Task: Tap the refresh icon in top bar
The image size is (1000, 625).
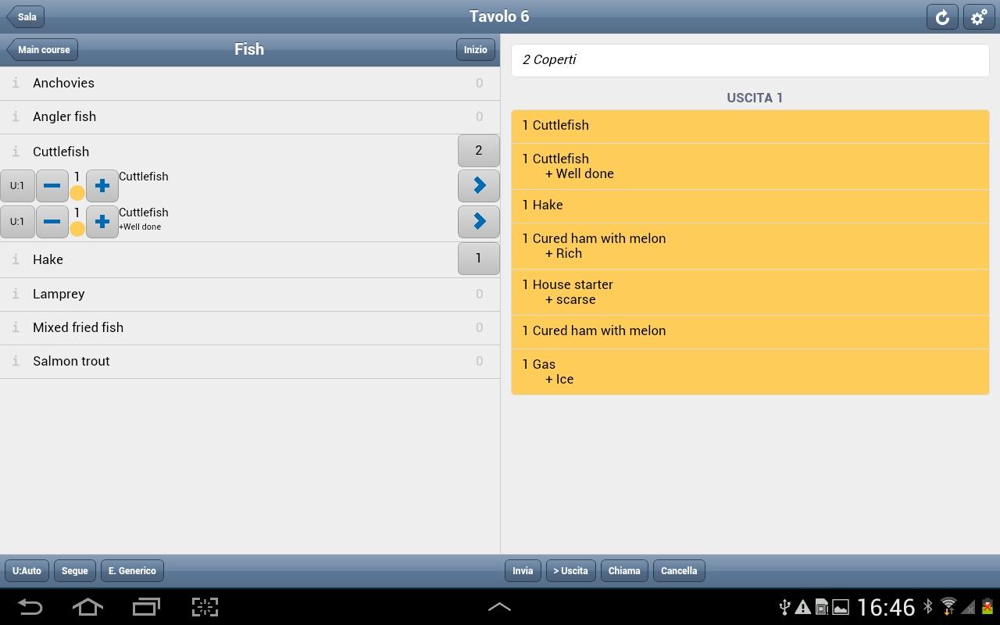Action: (x=942, y=16)
